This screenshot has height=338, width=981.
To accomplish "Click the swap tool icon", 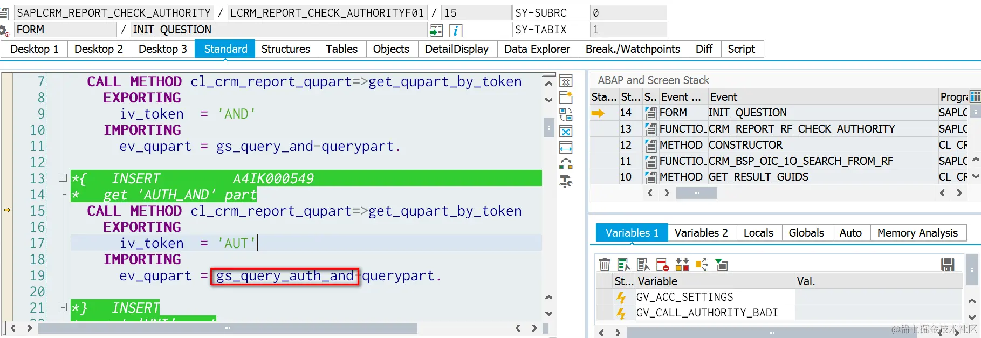I will [566, 115].
